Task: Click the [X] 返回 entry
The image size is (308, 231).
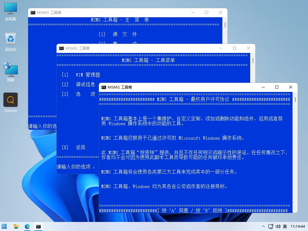Action: point(74,147)
